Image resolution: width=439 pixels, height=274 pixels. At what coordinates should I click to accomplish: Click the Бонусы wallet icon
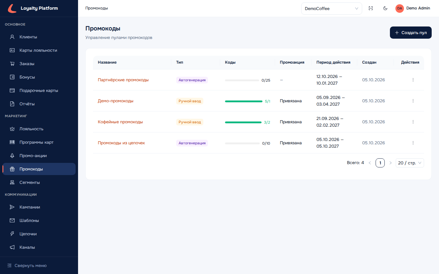point(12,77)
